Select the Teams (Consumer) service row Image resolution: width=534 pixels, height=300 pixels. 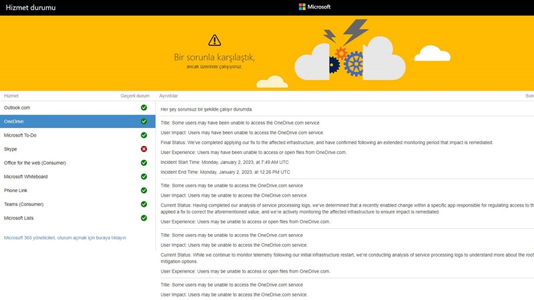coord(77,204)
